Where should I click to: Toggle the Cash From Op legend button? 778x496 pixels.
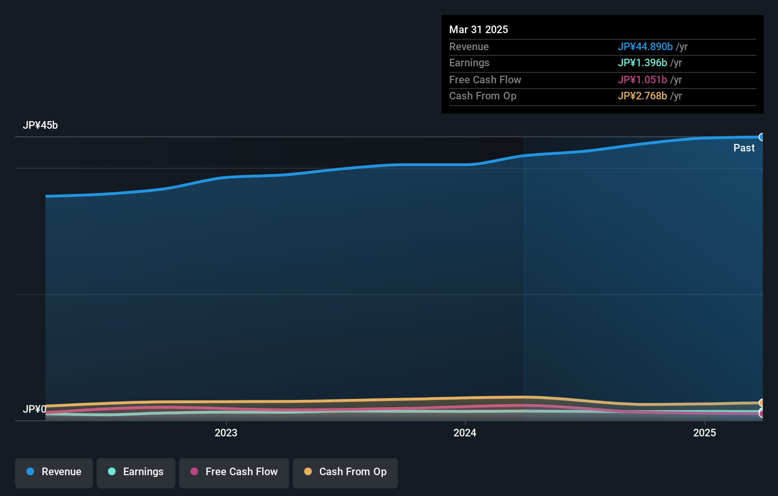(x=345, y=473)
